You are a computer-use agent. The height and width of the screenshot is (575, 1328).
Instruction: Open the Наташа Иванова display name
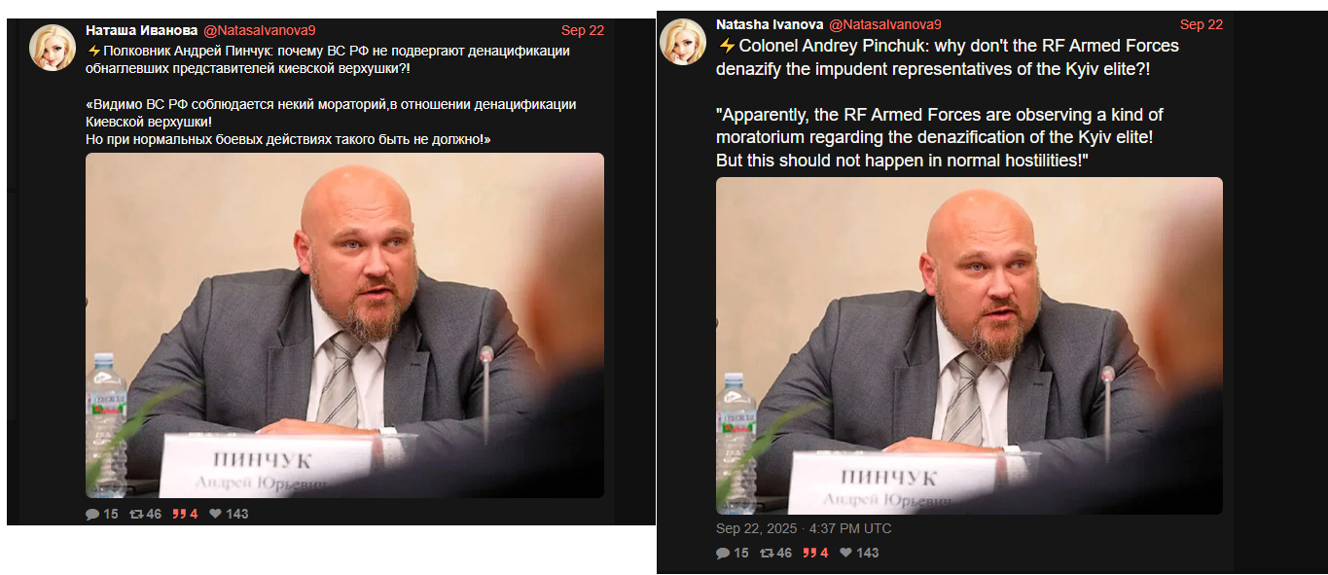[142, 30]
